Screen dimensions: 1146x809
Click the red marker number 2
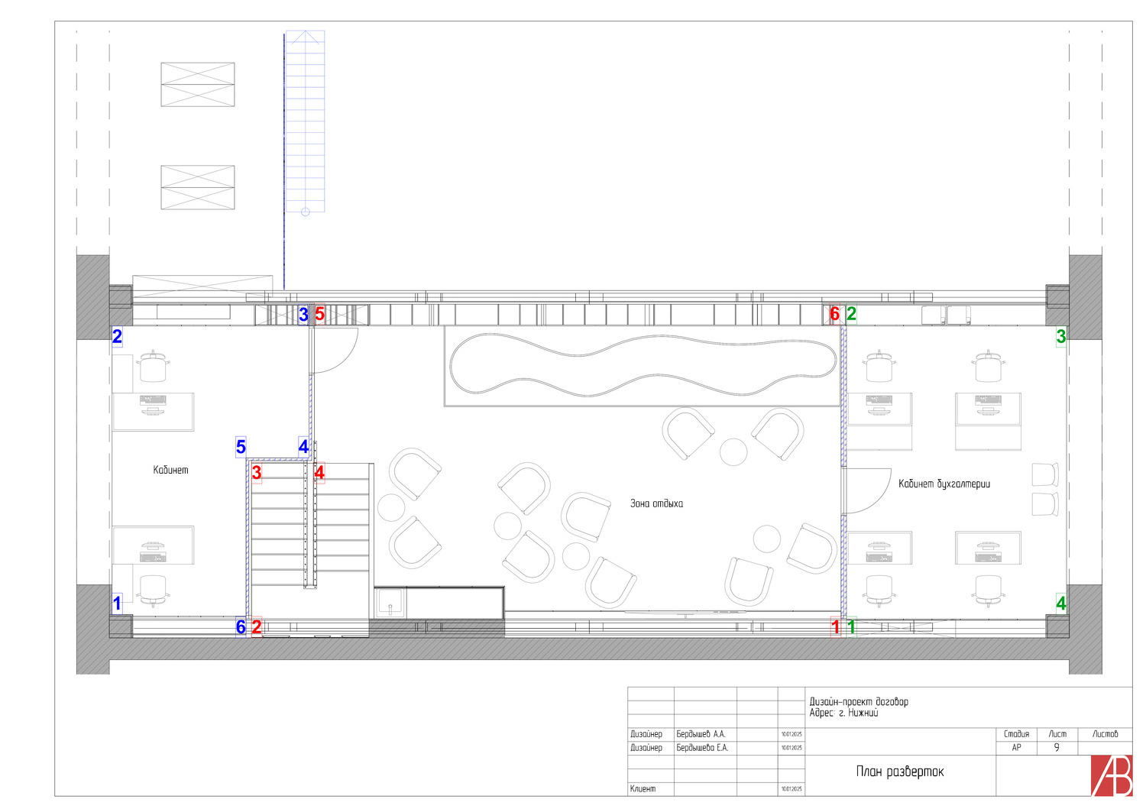pyautogui.click(x=257, y=627)
